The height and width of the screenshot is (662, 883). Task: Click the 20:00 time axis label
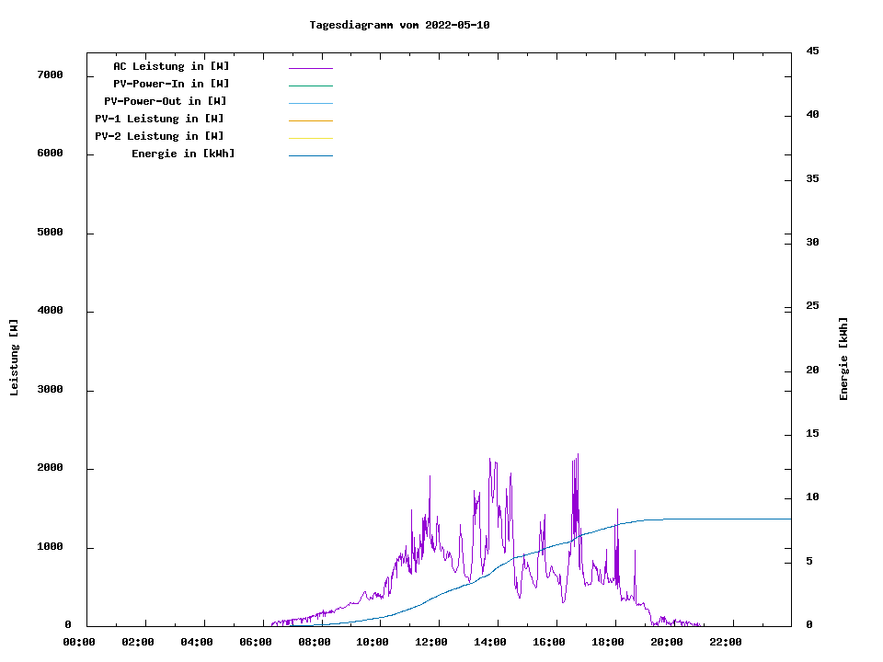click(x=667, y=642)
